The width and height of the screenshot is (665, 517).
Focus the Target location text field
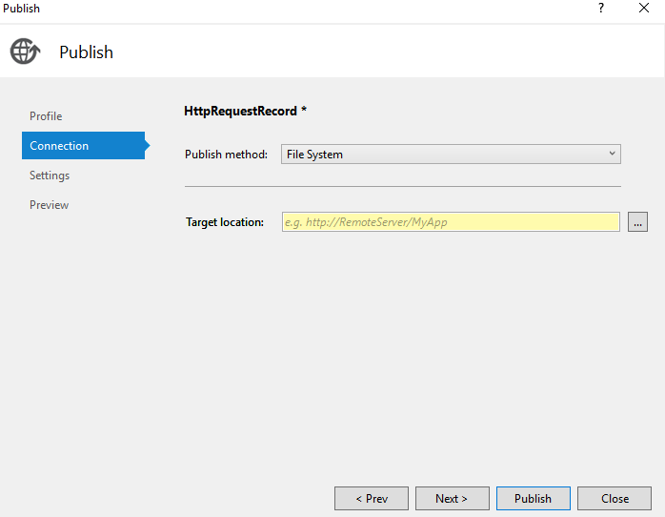click(450, 222)
